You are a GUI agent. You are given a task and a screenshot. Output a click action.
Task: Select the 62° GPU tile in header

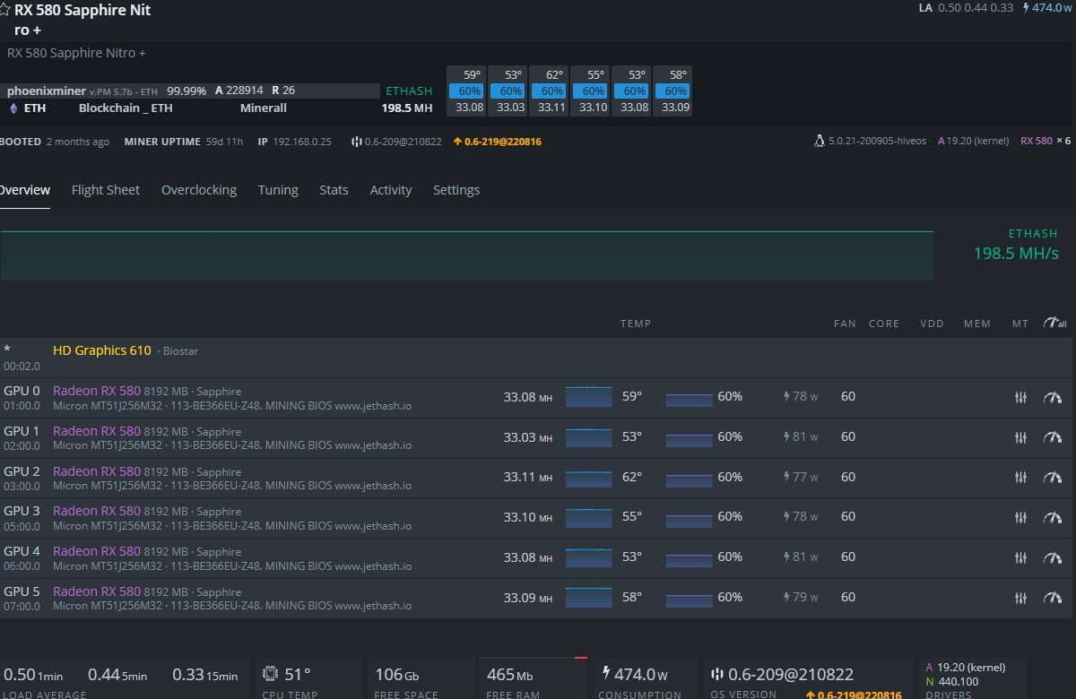point(549,91)
